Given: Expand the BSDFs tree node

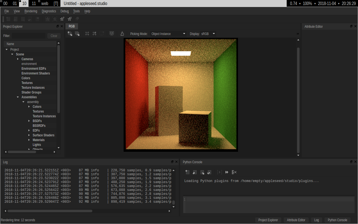Looking at the screenshot, I should point(29,121).
